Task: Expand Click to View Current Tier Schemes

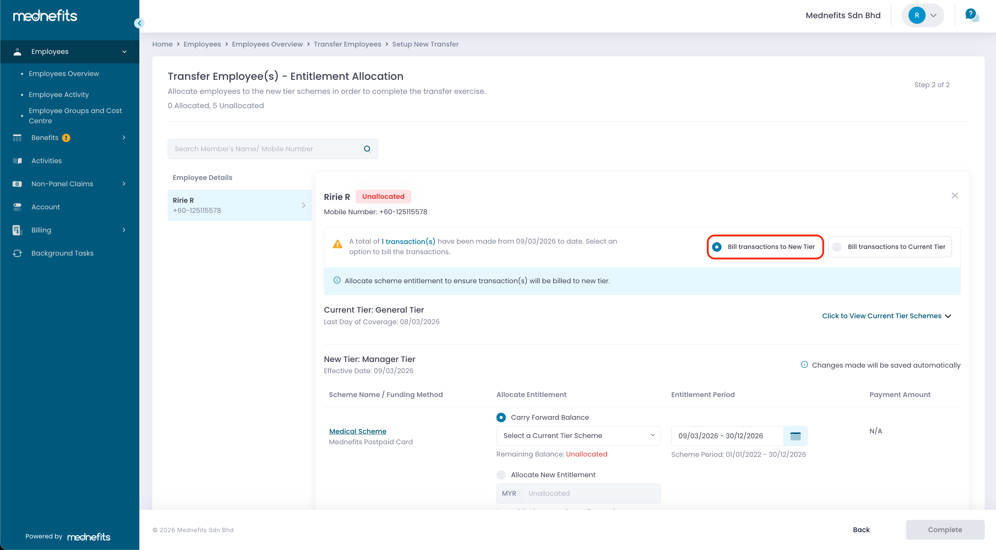Action: (x=886, y=316)
